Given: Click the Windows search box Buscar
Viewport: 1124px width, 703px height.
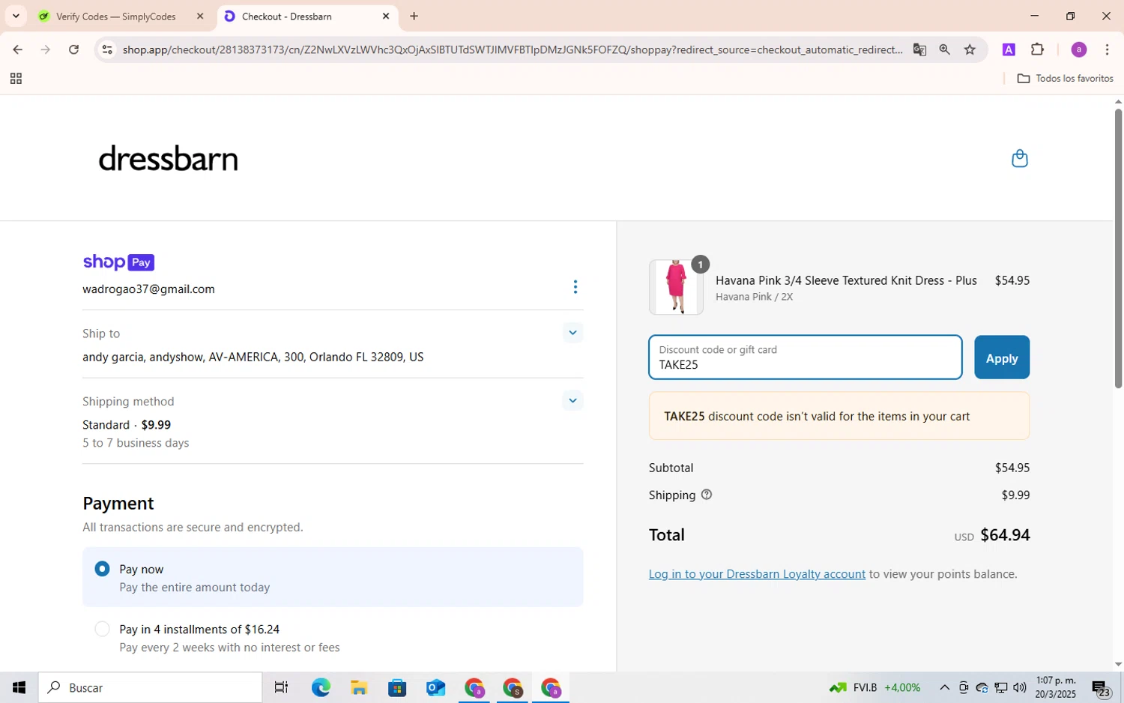Looking at the screenshot, I should [150, 687].
